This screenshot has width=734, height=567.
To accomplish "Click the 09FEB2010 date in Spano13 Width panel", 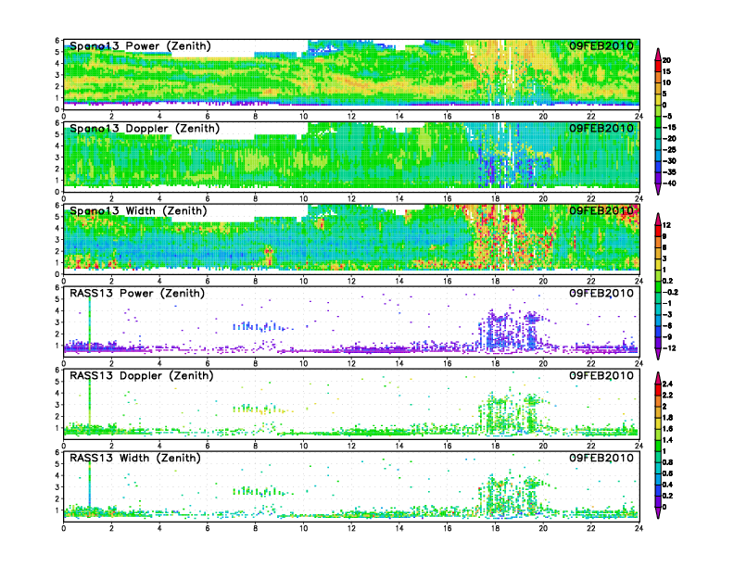I will pyautogui.click(x=601, y=210).
